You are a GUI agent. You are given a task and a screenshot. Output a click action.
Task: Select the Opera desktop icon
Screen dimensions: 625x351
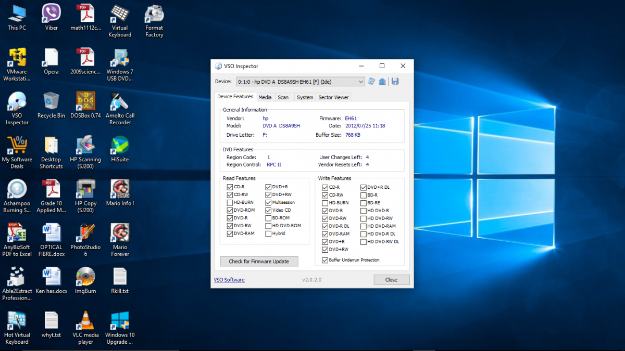(51, 61)
